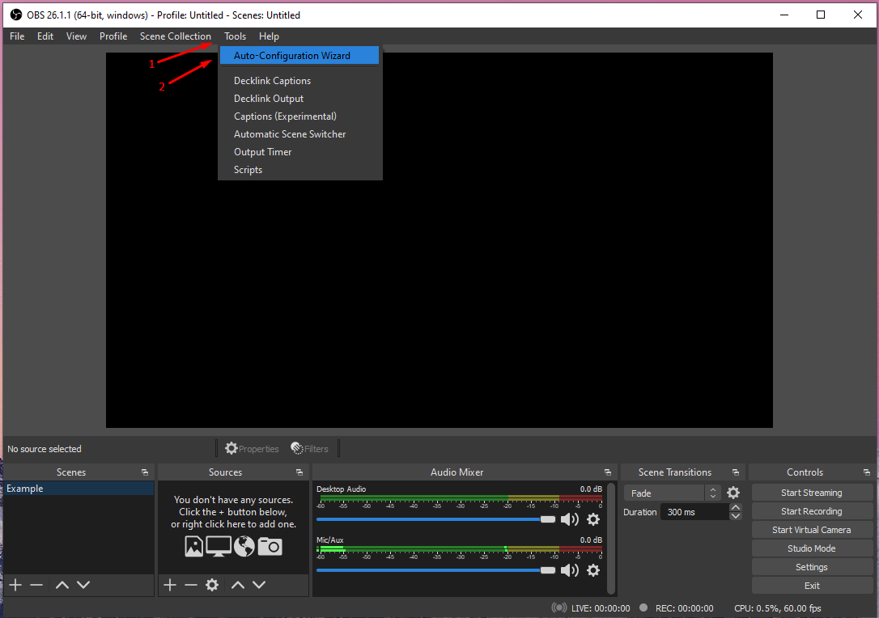The image size is (879, 618).
Task: Click the disabled Filters button
Action: click(x=309, y=449)
